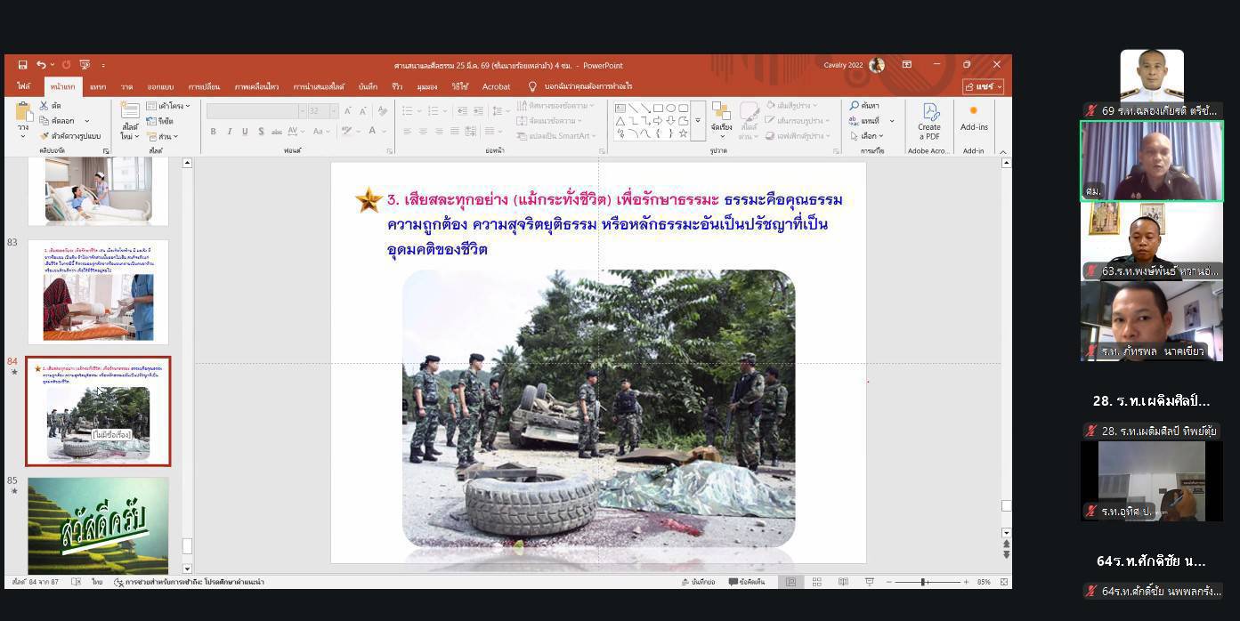
Task: Click the Save icon in quick access toolbar
Action: (x=22, y=65)
